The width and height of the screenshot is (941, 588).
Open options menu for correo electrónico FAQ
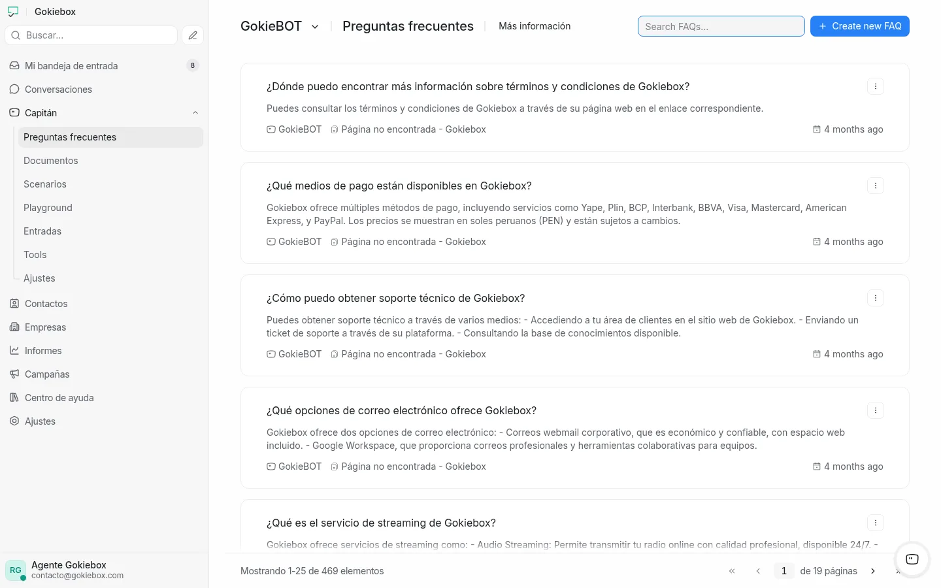click(x=876, y=410)
